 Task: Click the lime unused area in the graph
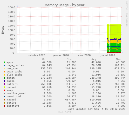point(115,31)
